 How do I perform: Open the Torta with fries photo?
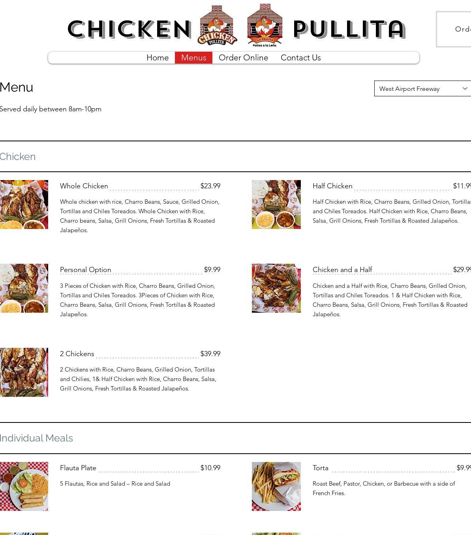(276, 486)
